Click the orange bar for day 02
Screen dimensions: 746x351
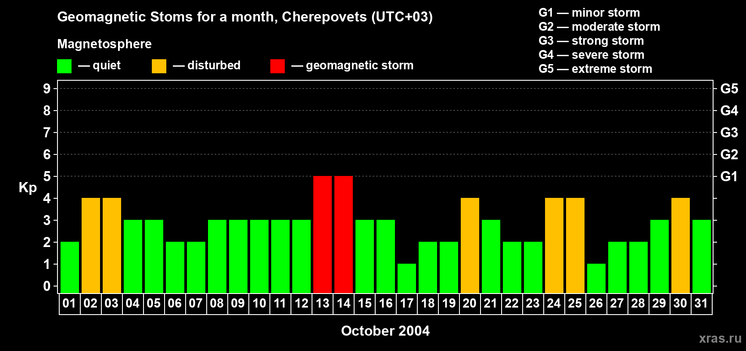pyautogui.click(x=91, y=245)
